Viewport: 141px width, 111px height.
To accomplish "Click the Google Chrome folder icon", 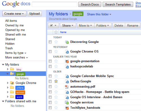I will pyautogui.click(x=12, y=83).
